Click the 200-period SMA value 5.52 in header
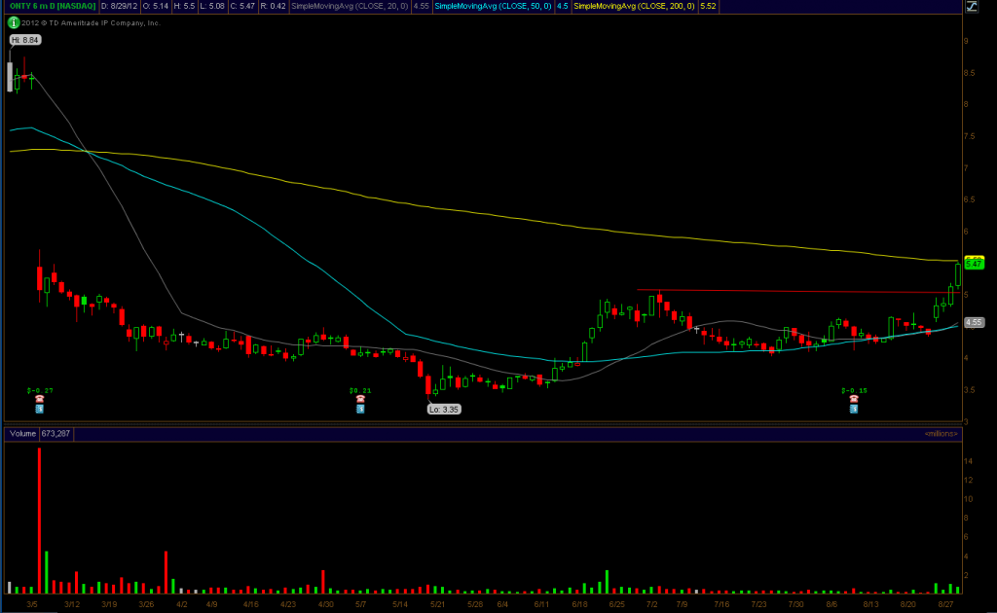Screen dimensions: 997x613 click(x=708, y=6)
